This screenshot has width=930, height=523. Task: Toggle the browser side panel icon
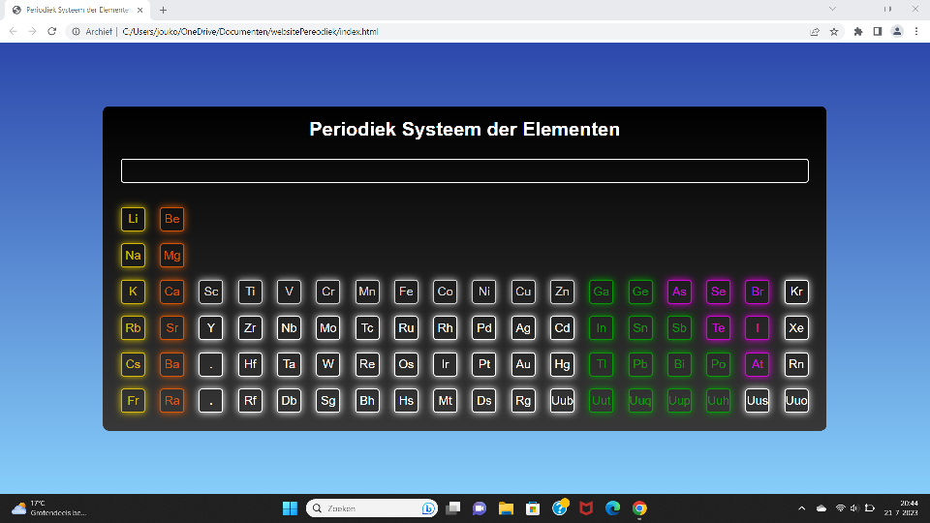point(878,31)
